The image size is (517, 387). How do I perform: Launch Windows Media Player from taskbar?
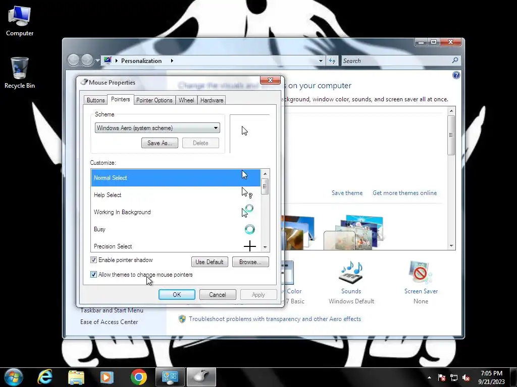[107, 377]
